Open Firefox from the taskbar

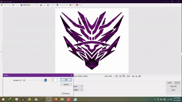(x=56, y=99)
